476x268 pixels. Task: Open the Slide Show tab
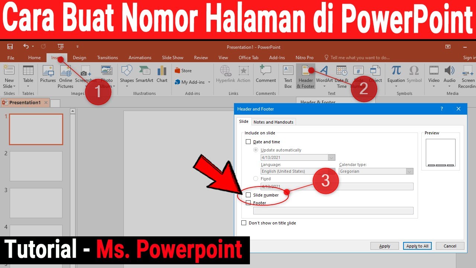click(x=173, y=58)
